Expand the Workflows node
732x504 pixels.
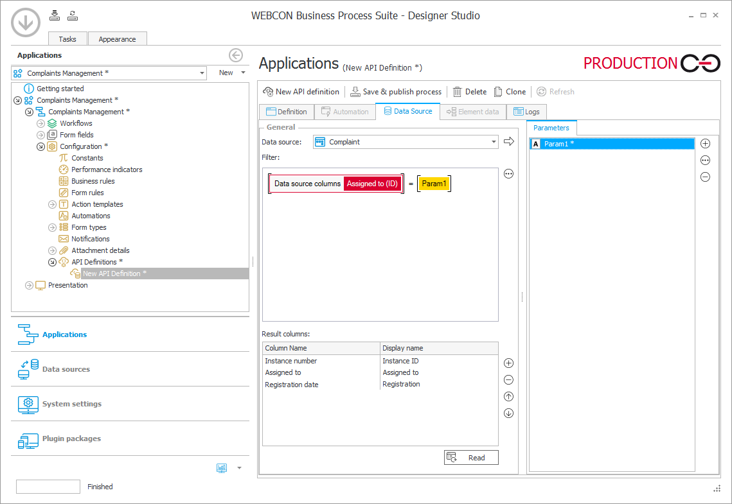coord(40,123)
